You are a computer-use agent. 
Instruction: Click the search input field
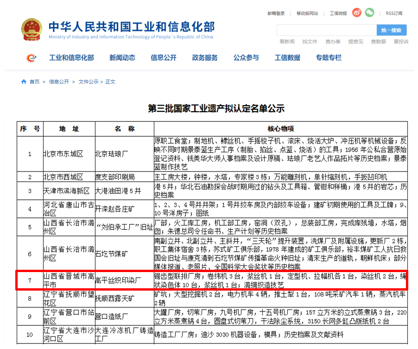point(327,30)
